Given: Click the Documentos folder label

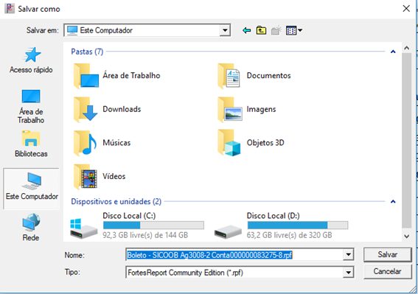Looking at the screenshot, I should coord(268,76).
